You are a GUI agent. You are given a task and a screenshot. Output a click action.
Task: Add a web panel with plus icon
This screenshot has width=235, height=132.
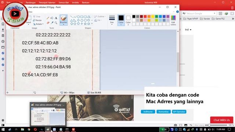click(x=3, y=70)
